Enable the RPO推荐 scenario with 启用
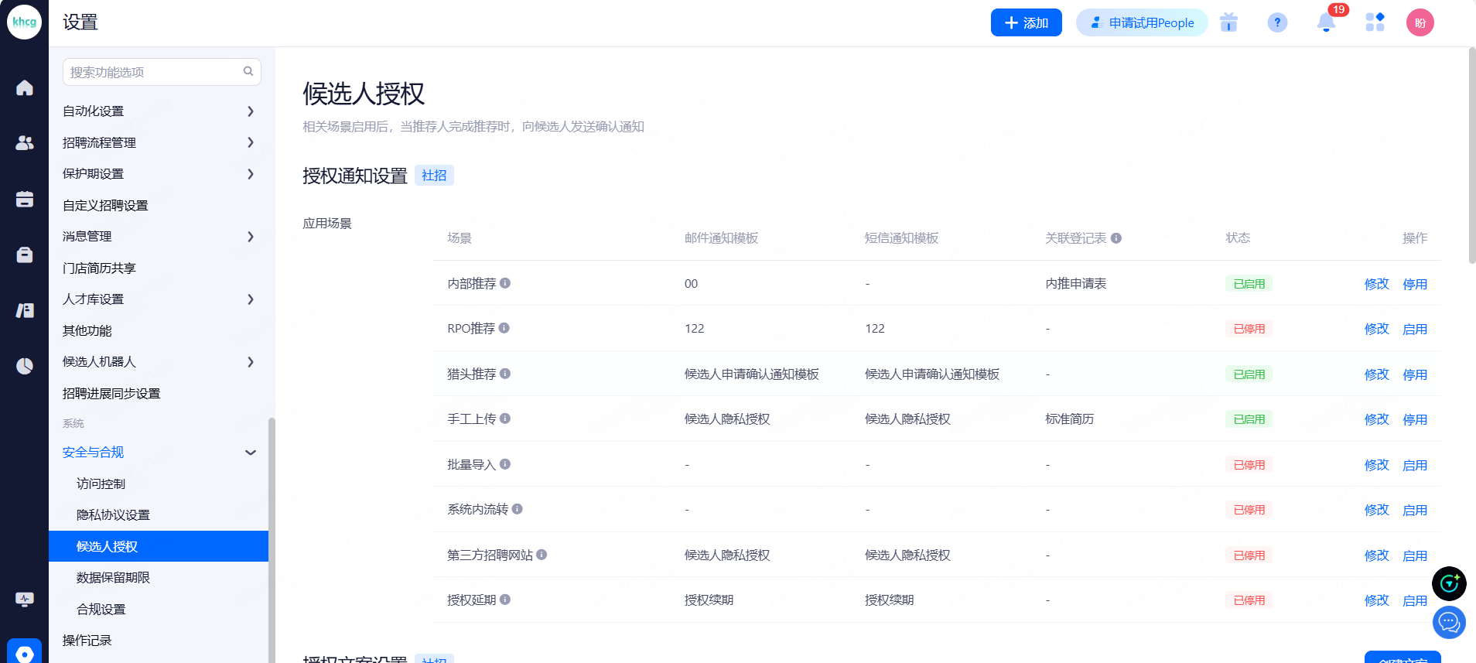This screenshot has height=663, width=1476. coord(1414,329)
